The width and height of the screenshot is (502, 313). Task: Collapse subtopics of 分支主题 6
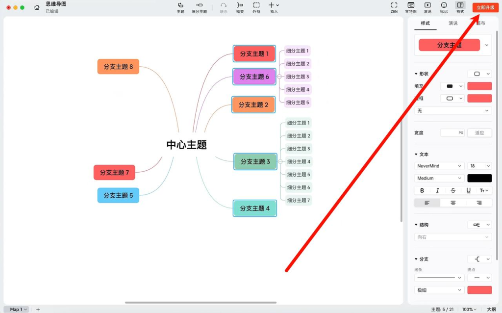coord(279,77)
